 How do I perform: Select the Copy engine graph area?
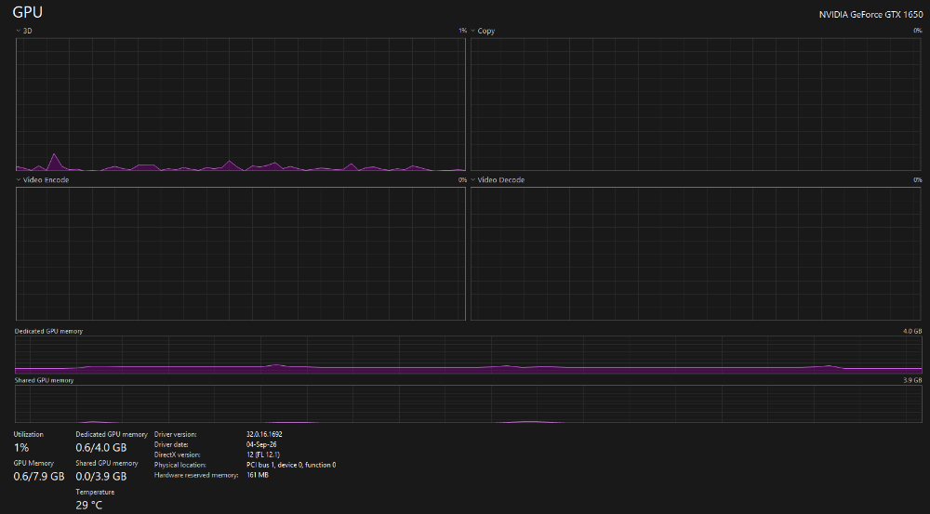pos(696,104)
